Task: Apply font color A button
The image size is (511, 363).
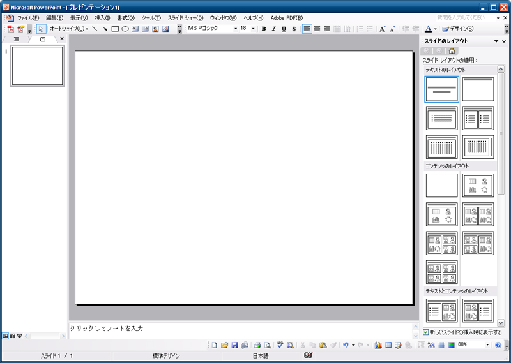Action: [x=429, y=29]
